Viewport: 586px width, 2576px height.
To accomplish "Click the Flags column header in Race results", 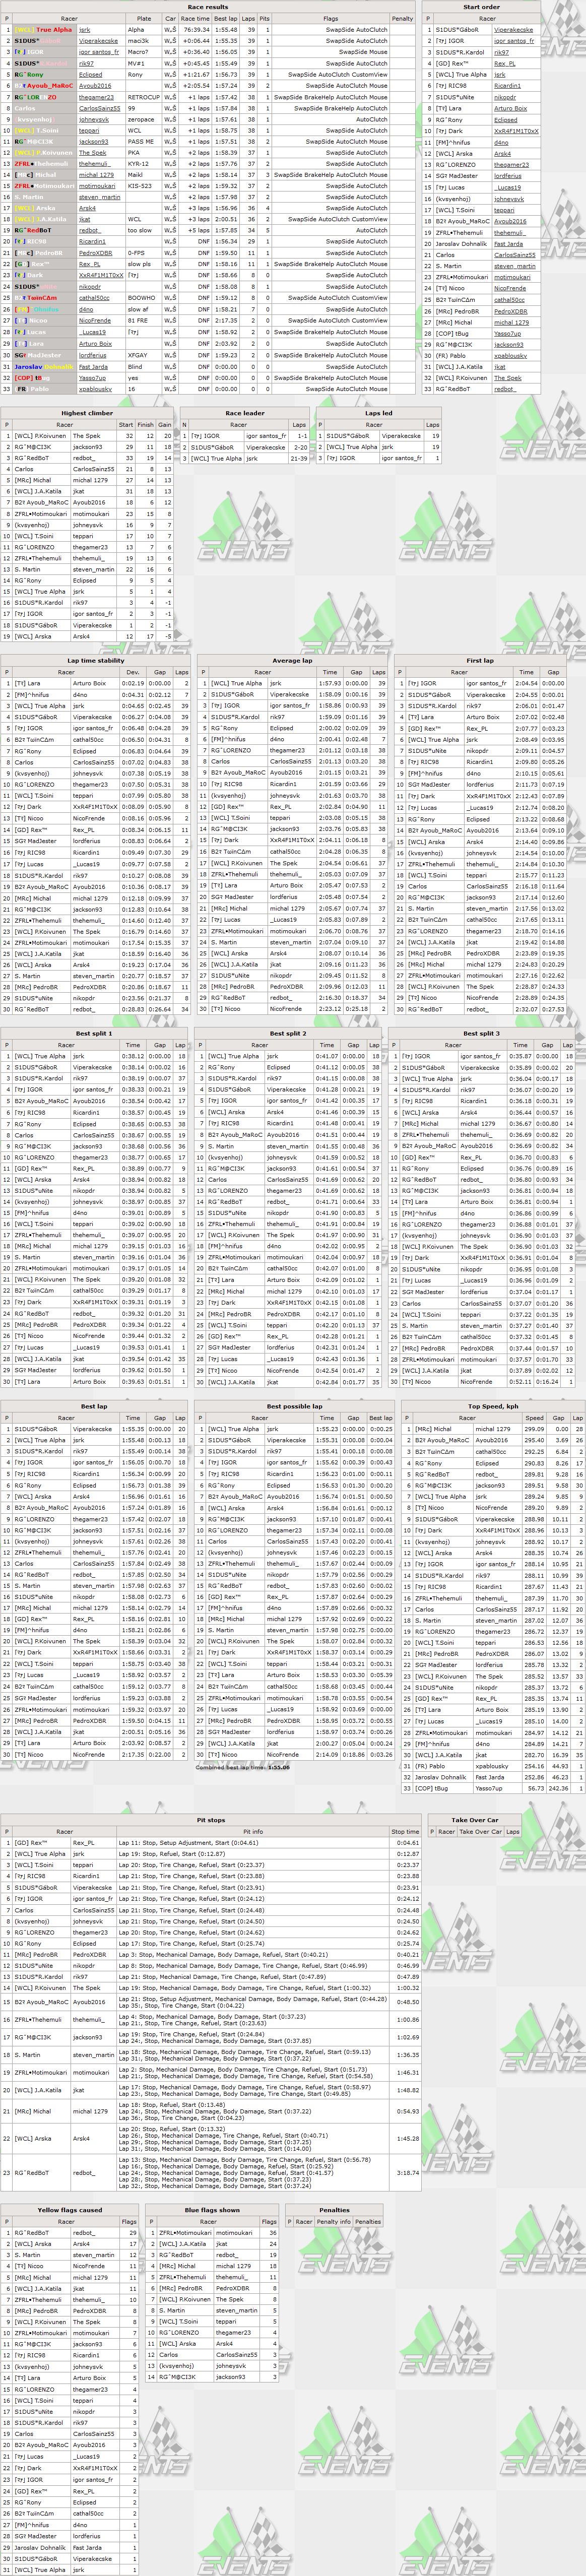I will (x=330, y=18).
